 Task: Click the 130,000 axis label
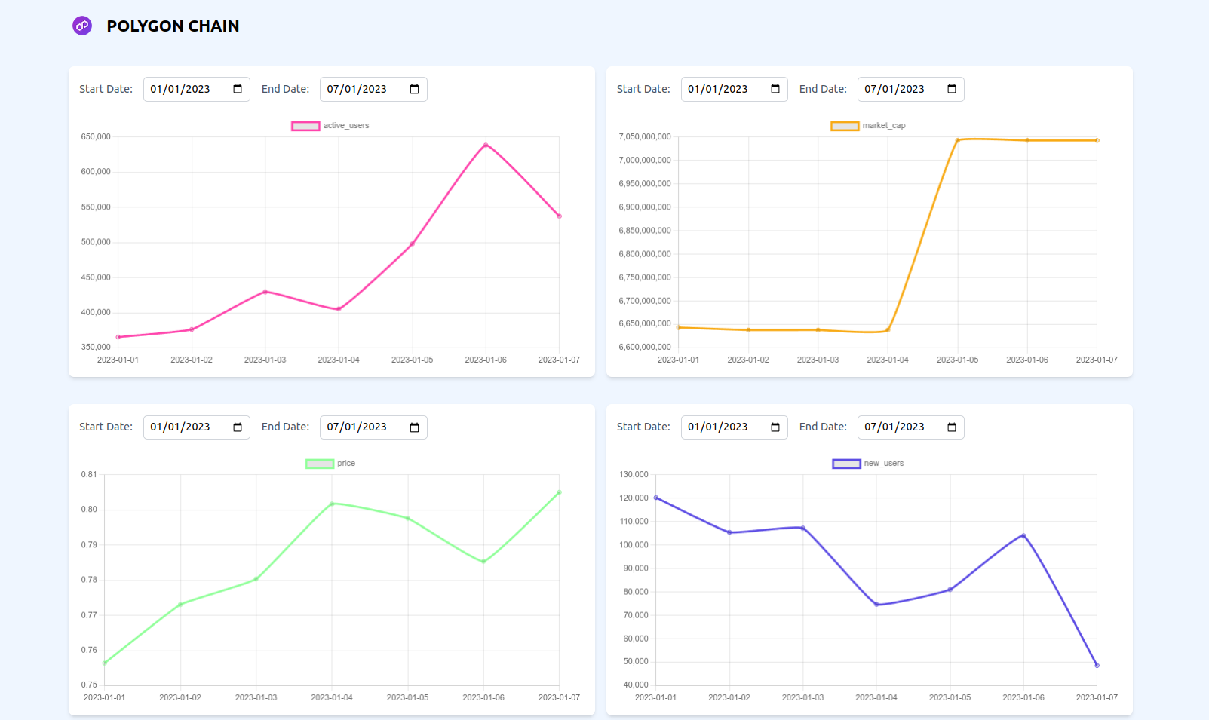coord(634,475)
